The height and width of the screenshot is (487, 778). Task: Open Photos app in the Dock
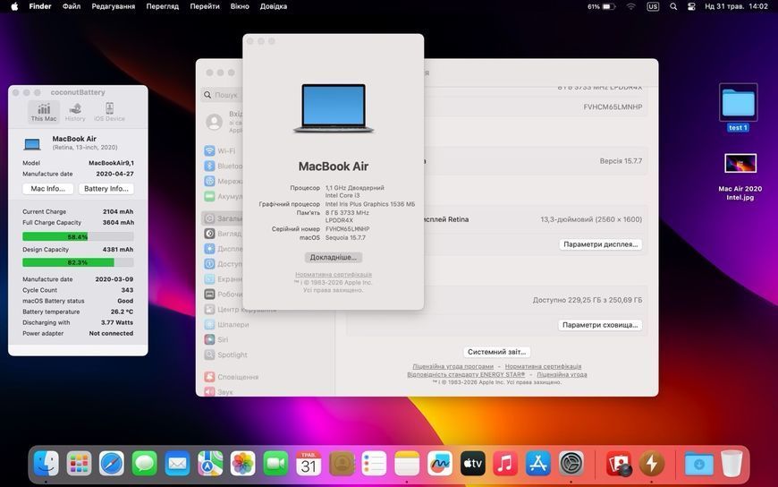coord(242,464)
